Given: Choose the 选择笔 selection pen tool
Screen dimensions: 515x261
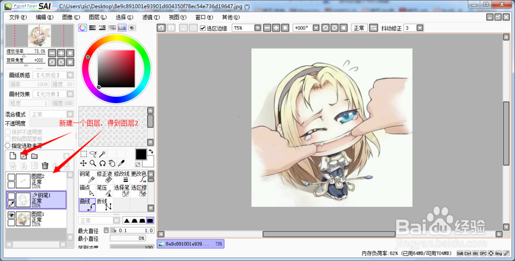Looking at the screenshot, I should click(122, 191).
